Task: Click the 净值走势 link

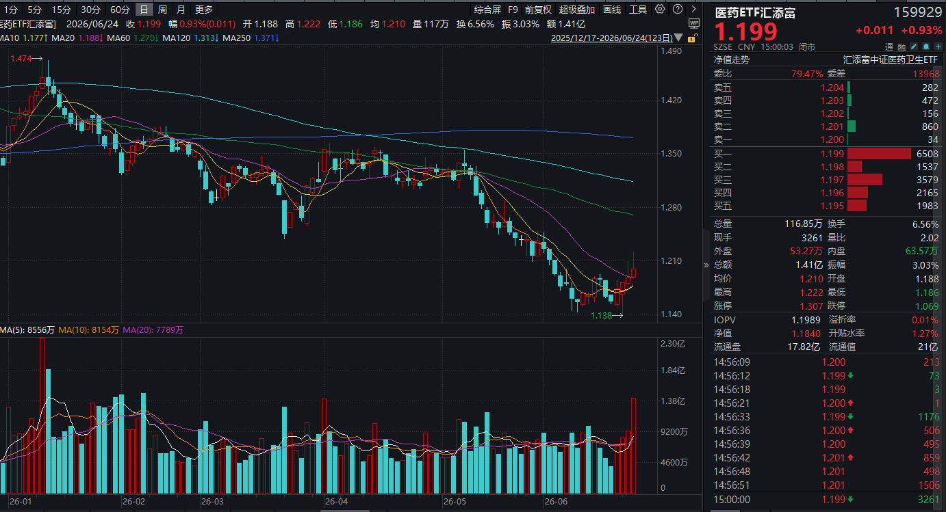Action: 732,59
